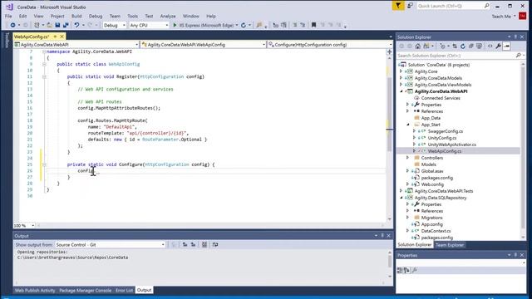Click Property Pages wrench in Properties panel
The width and height of the screenshot is (532, 299).
coord(415,270)
